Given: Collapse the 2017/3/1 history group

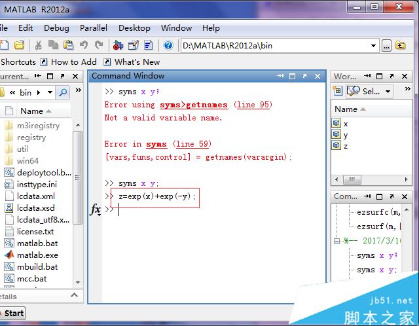Looking at the screenshot, I should tap(337, 241).
